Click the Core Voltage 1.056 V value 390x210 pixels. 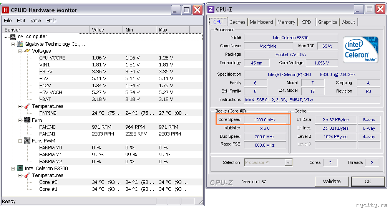point(322,63)
